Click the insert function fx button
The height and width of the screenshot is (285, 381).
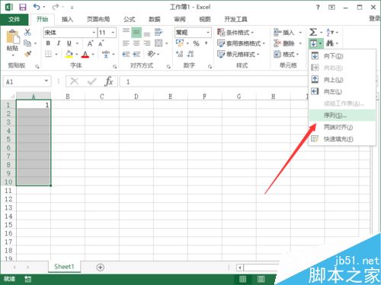[x=109, y=81]
